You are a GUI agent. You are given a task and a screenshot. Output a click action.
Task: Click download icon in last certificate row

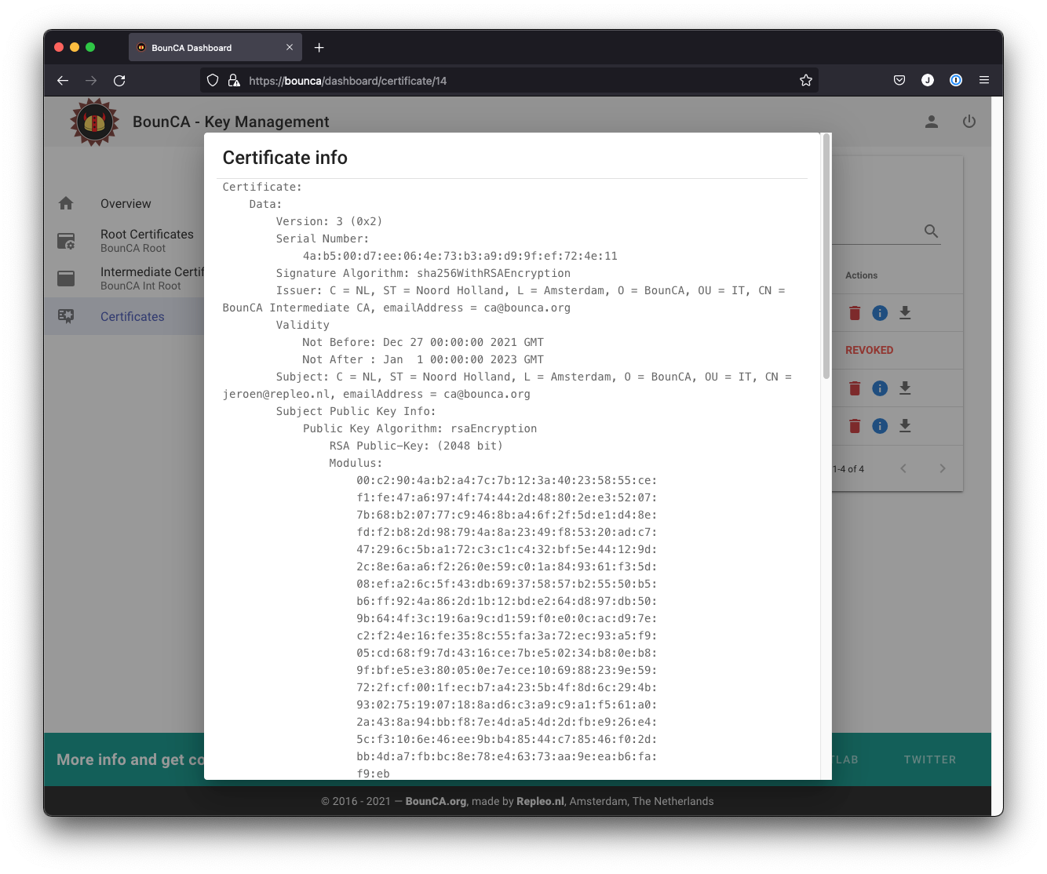(905, 426)
